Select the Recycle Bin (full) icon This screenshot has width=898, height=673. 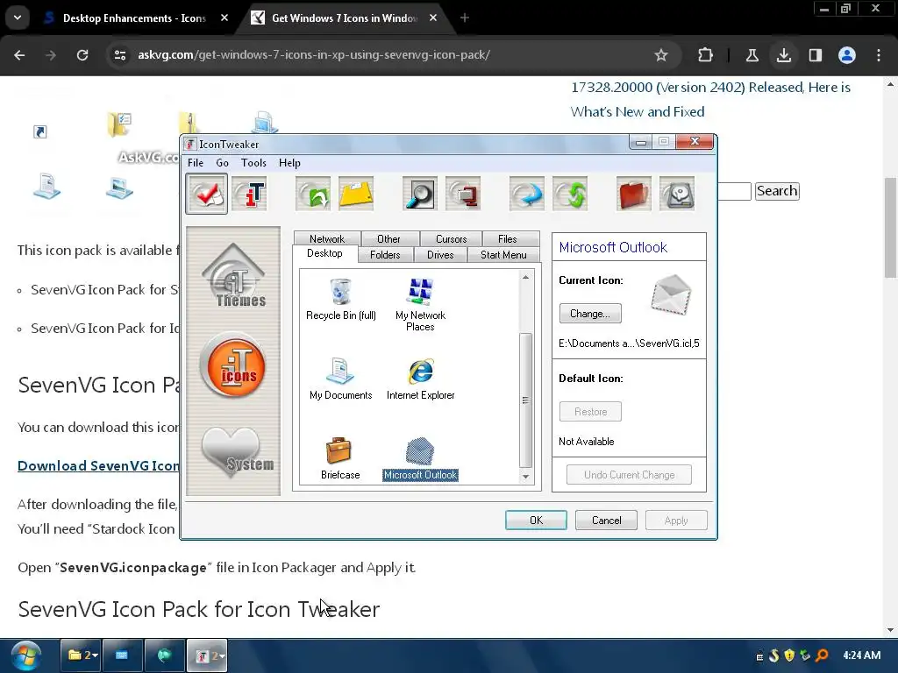341,299
